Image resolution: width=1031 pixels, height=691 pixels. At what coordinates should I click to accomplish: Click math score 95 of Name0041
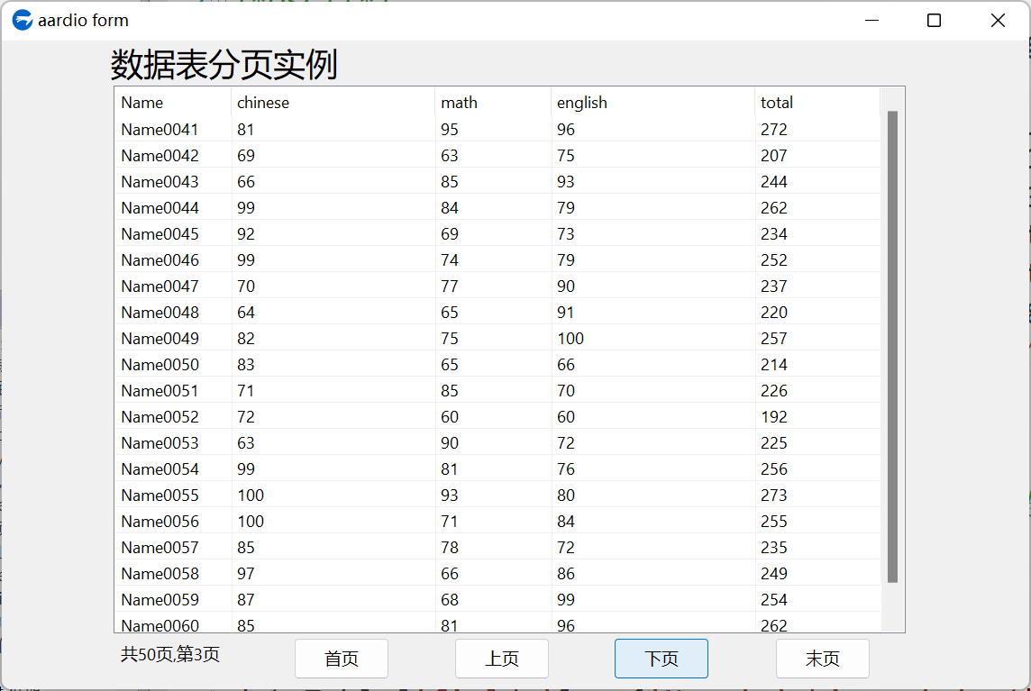[450, 130]
